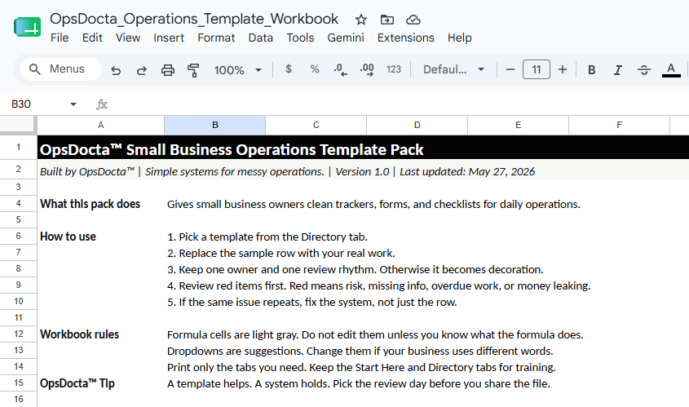Open the View menu
Screen dimensions: 689x407
[128, 38]
